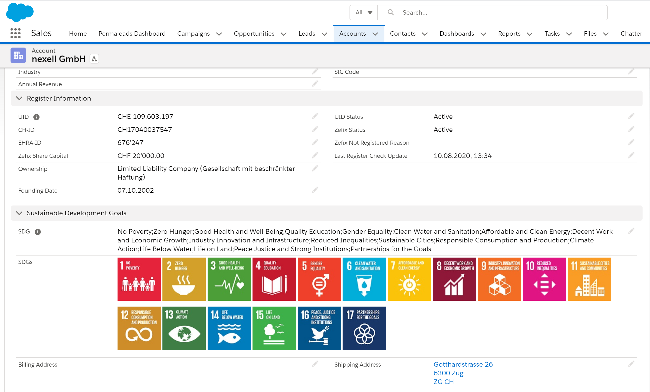Click the search magnifying glass icon
Screen dimensions: 650x392
click(x=391, y=12)
